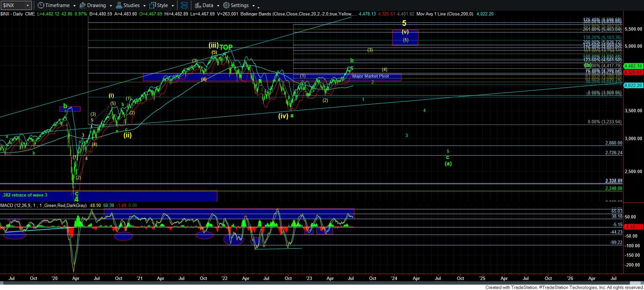Click the Style overlapping squares icon
This screenshot has height=290, width=644.
(x=152, y=5)
